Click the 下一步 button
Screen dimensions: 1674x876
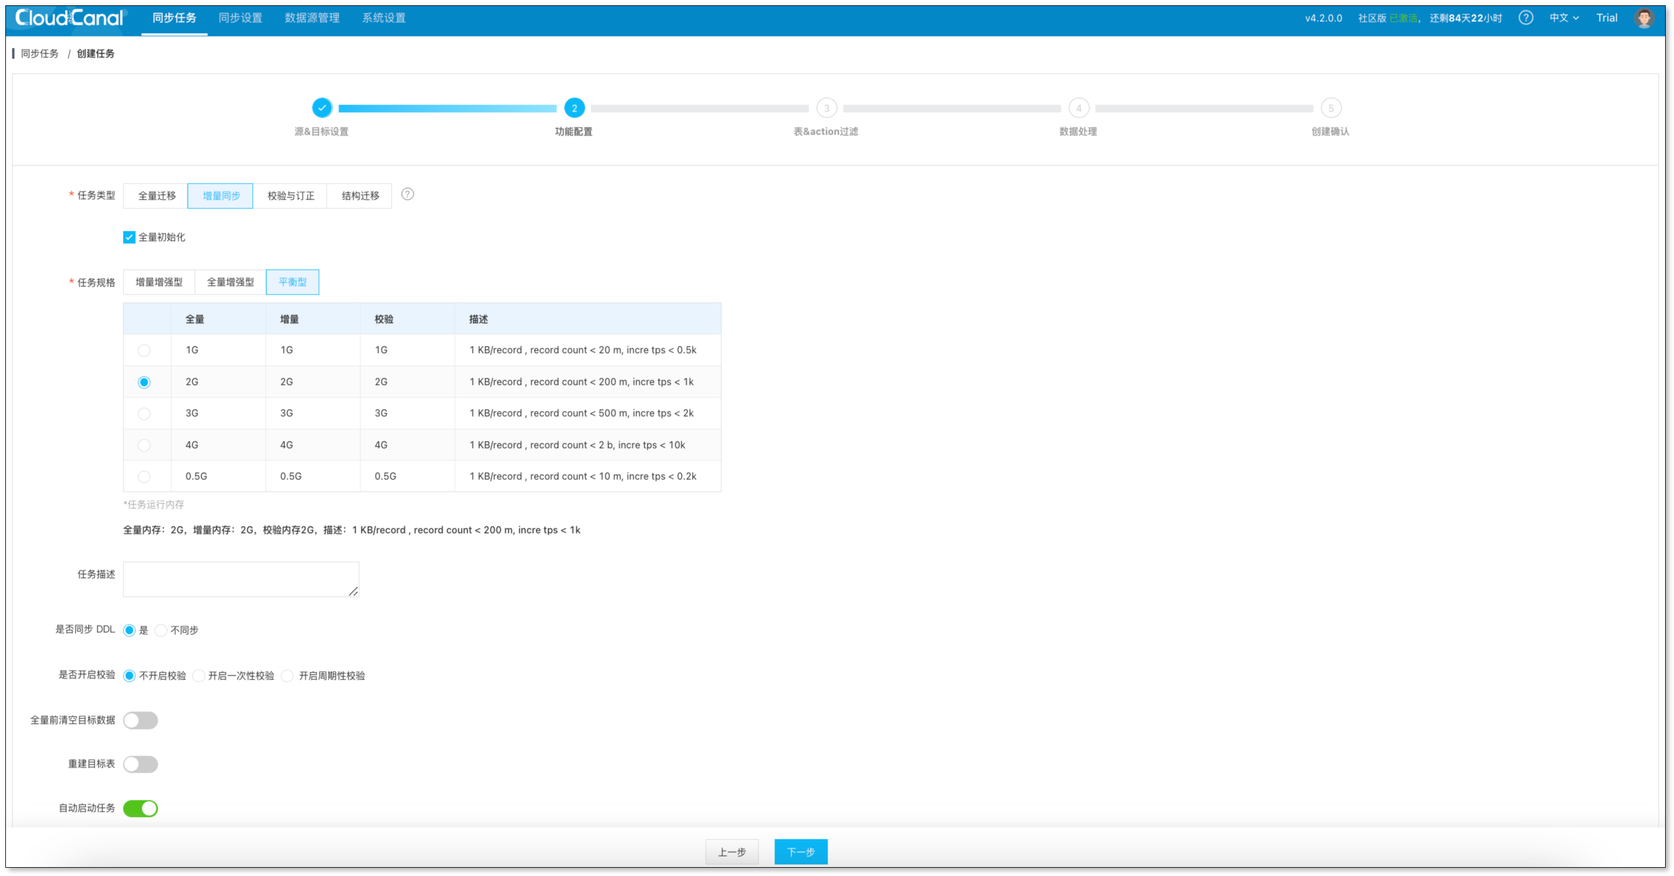[800, 851]
